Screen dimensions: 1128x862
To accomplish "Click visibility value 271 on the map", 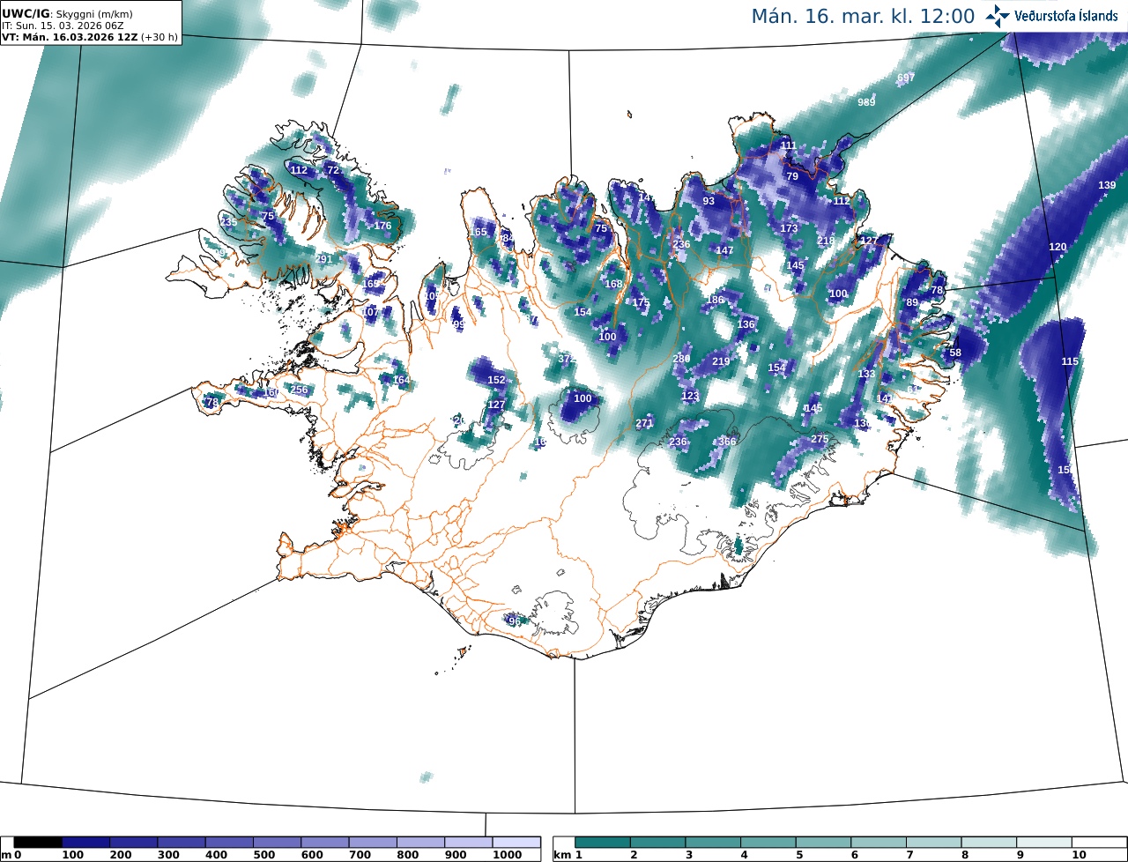I will pyautogui.click(x=644, y=423).
